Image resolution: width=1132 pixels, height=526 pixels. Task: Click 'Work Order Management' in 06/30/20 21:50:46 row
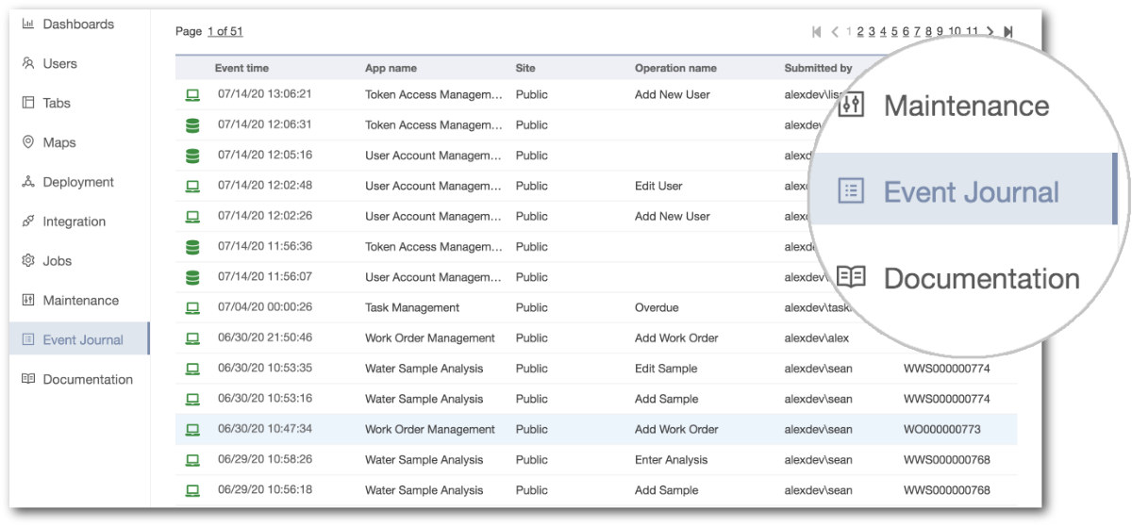(x=430, y=337)
